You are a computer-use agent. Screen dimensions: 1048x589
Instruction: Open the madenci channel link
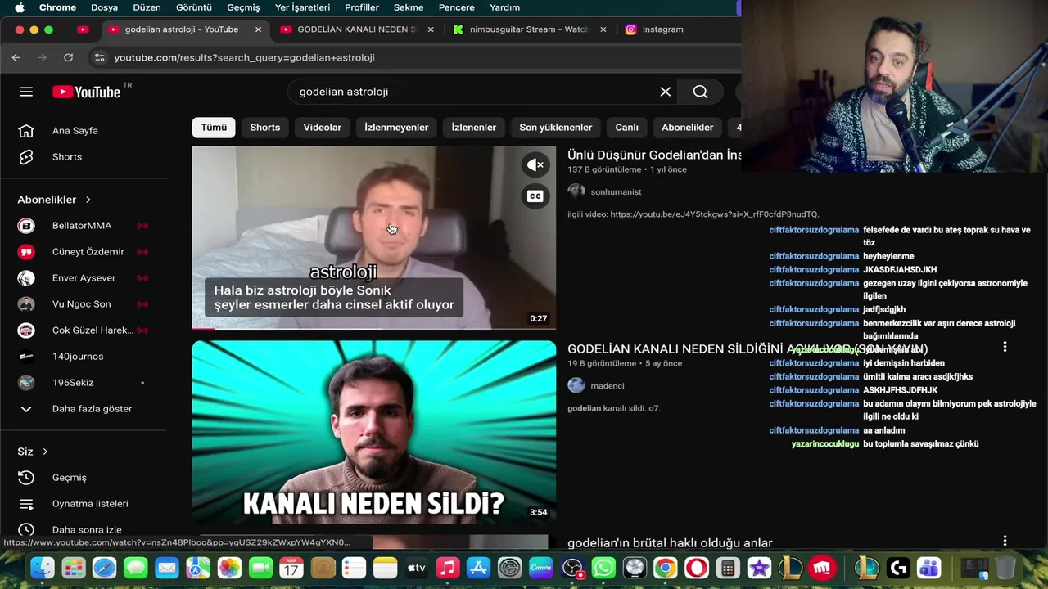607,386
